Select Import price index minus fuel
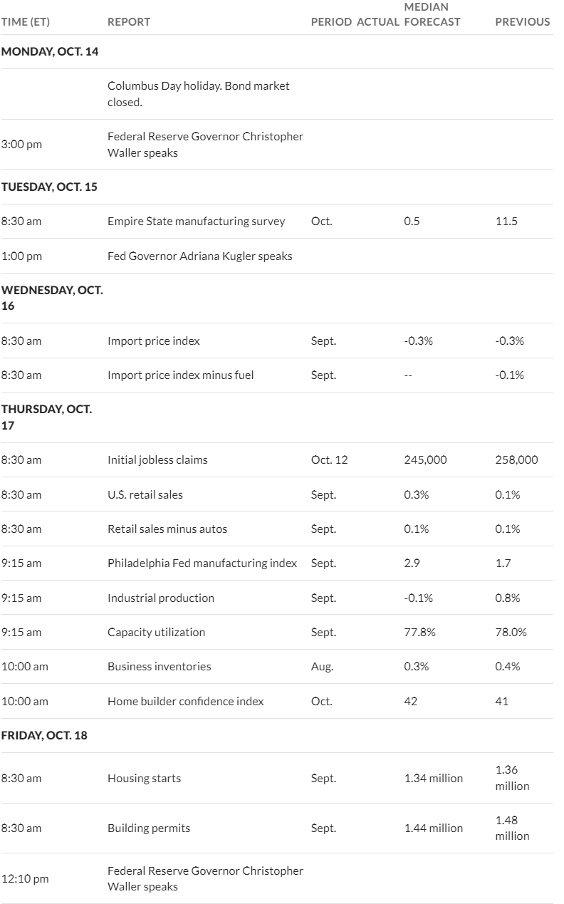The width and height of the screenshot is (564, 904). point(180,375)
